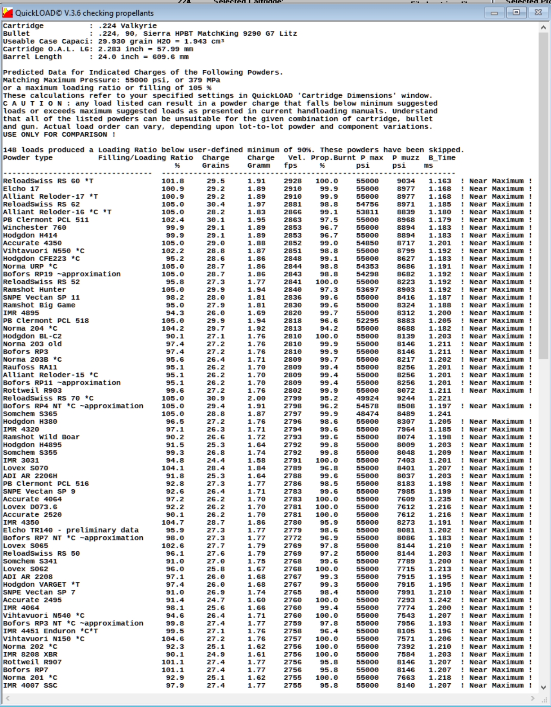Click IMR 4451 Enduron *C*T row
Image resolution: width=551 pixels, height=707 pixels.
(267, 631)
